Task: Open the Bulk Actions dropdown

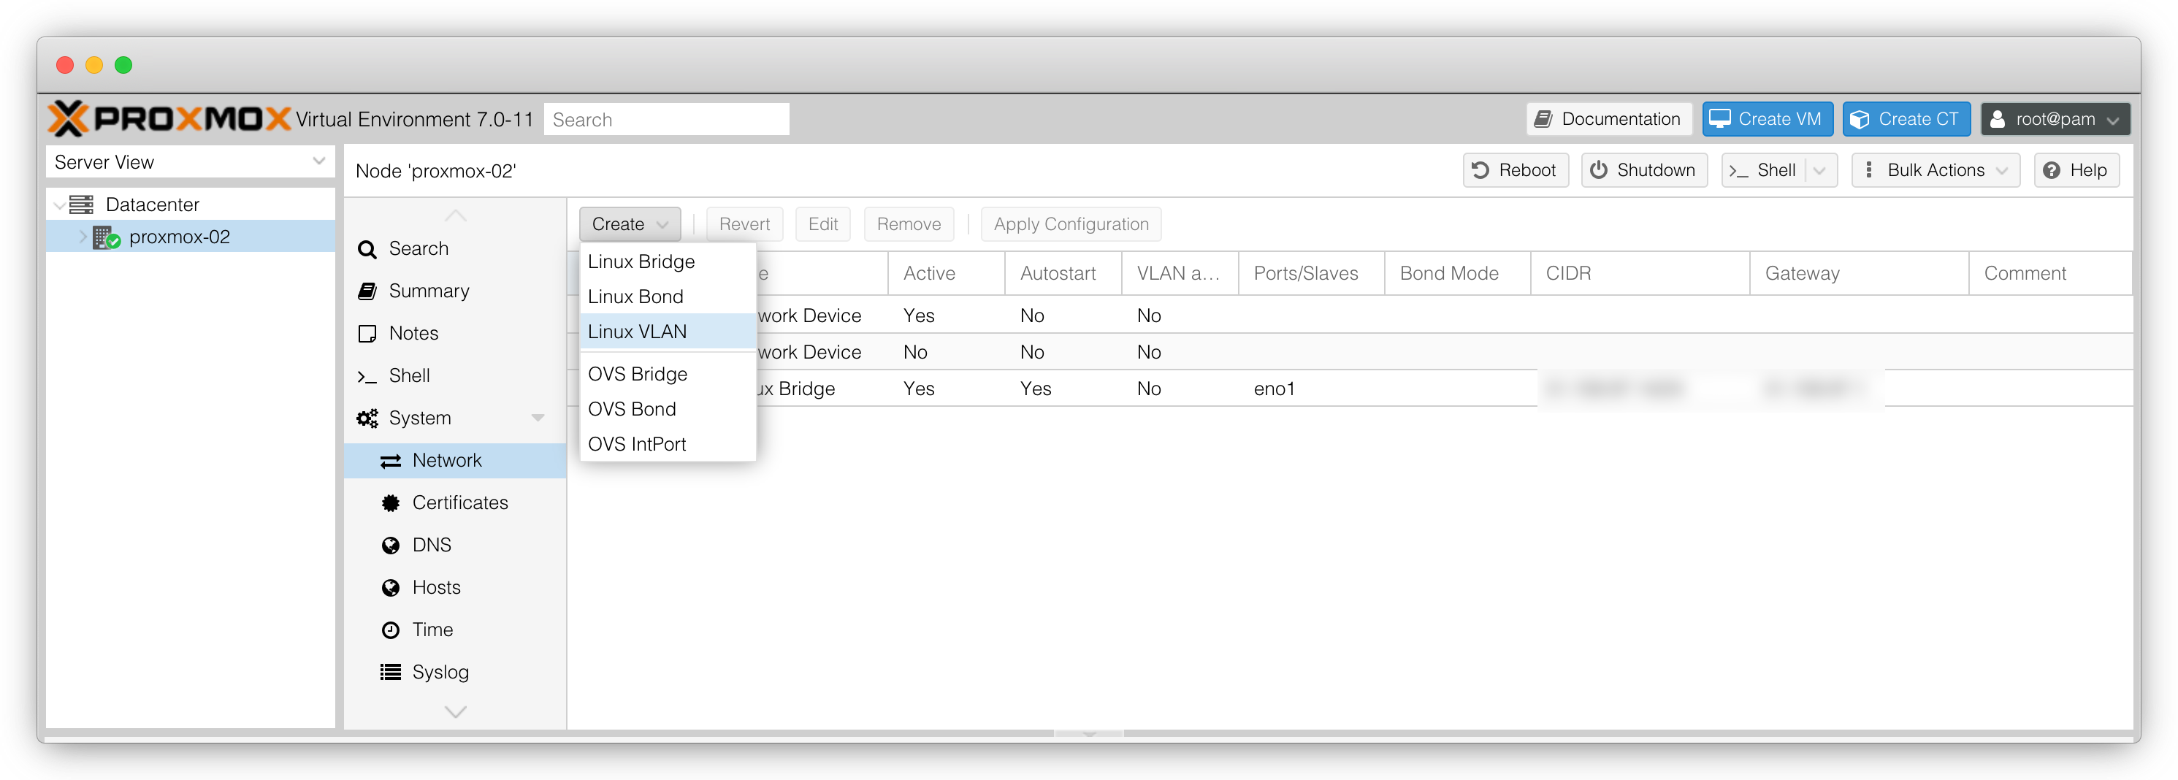Action: pos(1935,170)
